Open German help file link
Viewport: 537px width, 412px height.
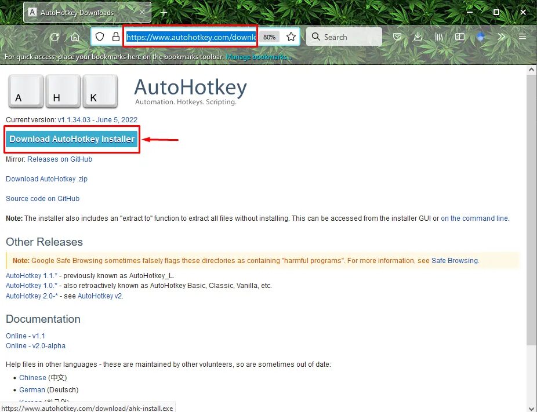pos(32,390)
